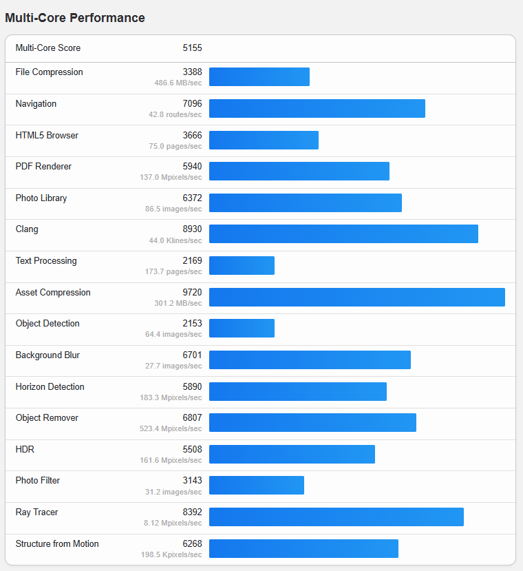Click the Background Blur score bar
This screenshot has width=523, height=571.
(310, 360)
